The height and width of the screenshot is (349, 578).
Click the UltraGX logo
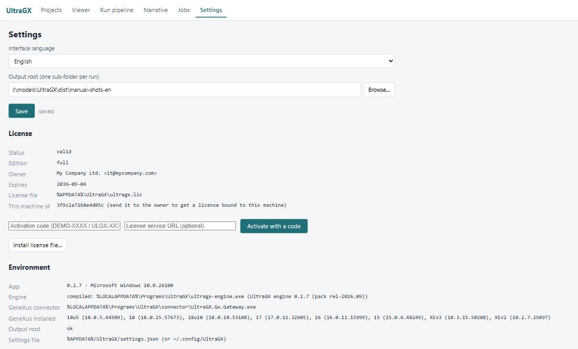(x=19, y=10)
